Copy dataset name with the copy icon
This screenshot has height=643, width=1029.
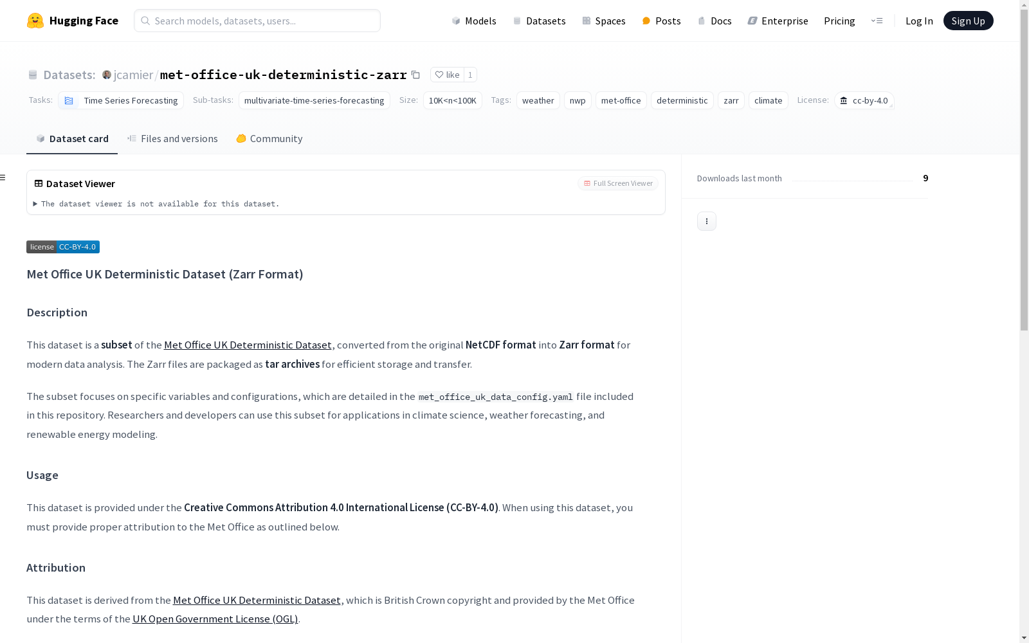[415, 75]
